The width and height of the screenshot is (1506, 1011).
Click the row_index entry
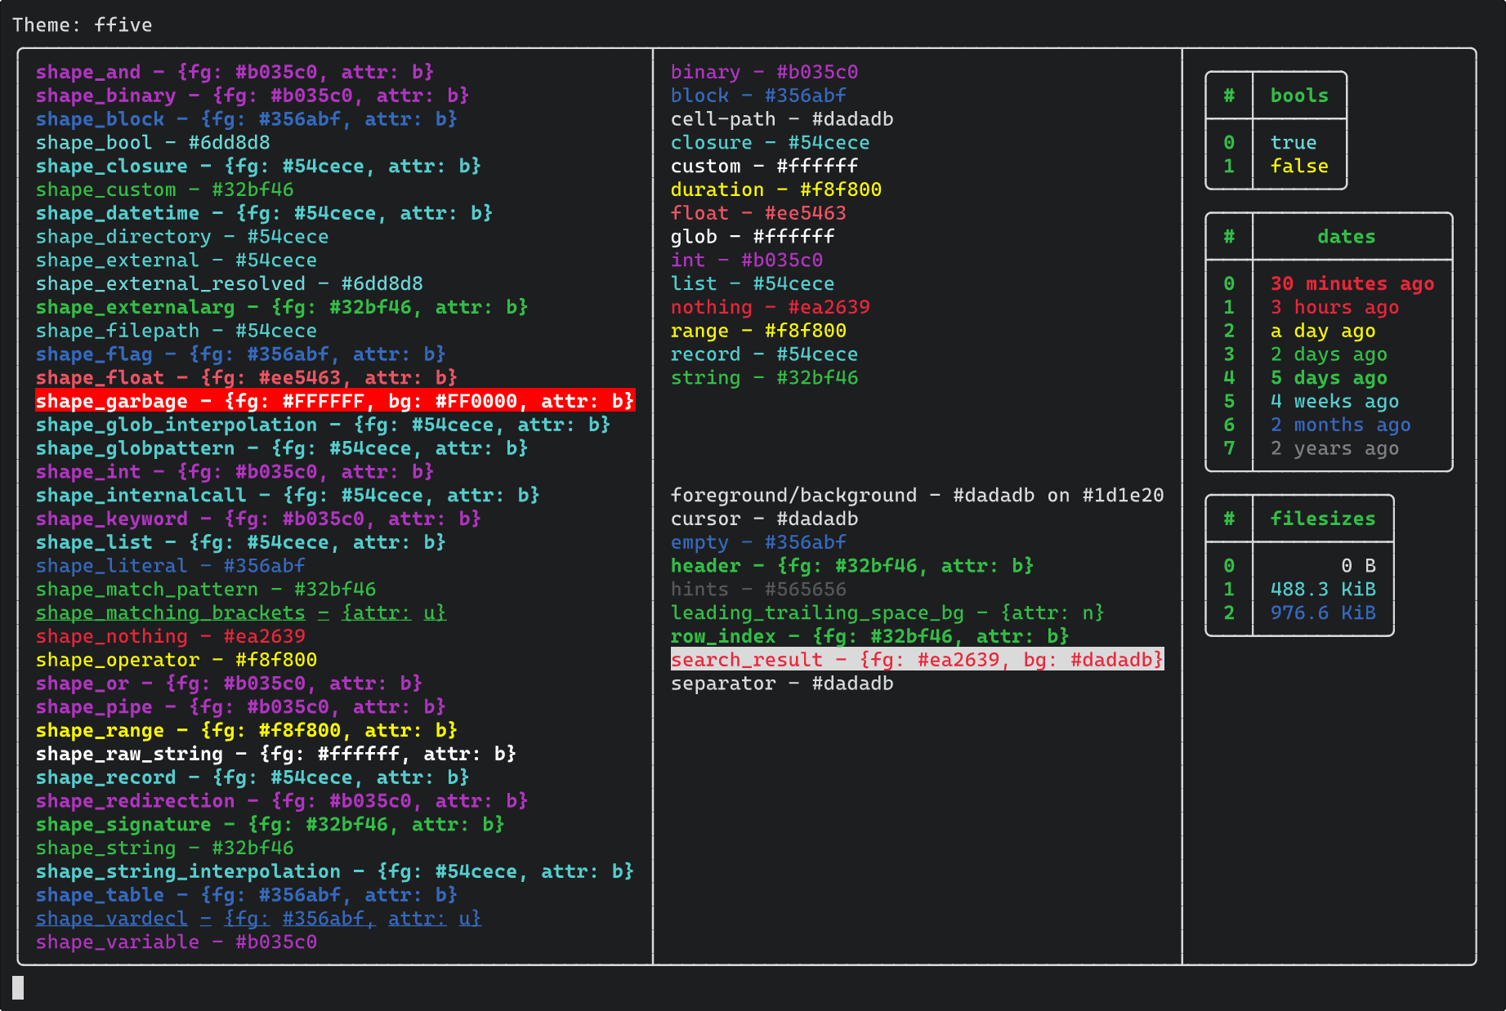869,637
